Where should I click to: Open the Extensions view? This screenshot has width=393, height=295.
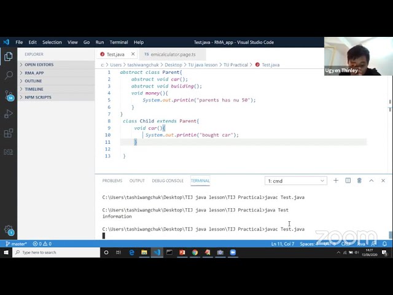coord(8,133)
